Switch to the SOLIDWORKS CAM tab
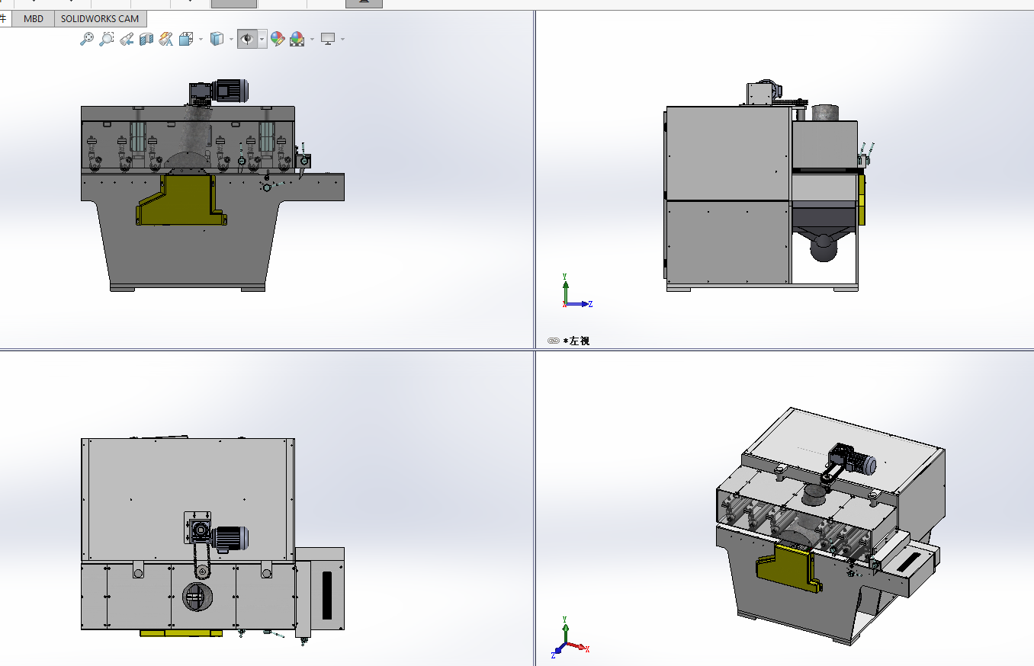The image size is (1034, 666). (x=100, y=19)
